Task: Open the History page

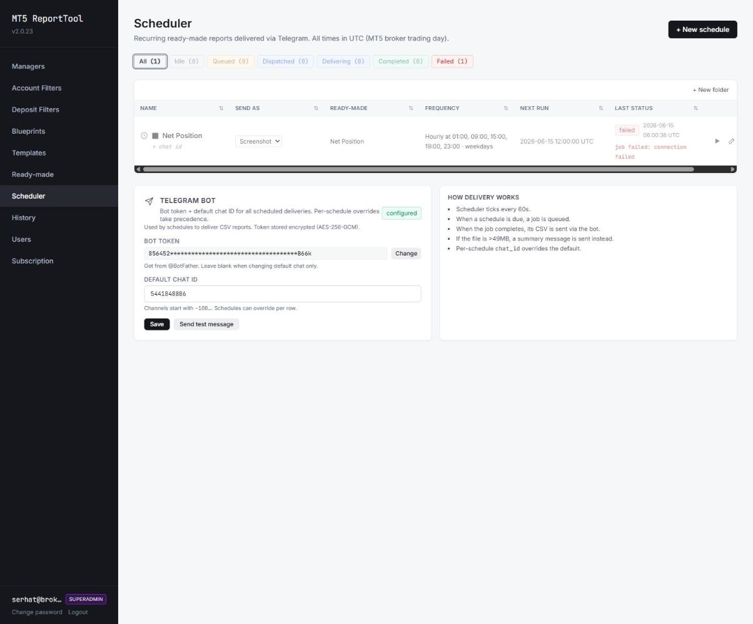Action: click(x=59, y=217)
